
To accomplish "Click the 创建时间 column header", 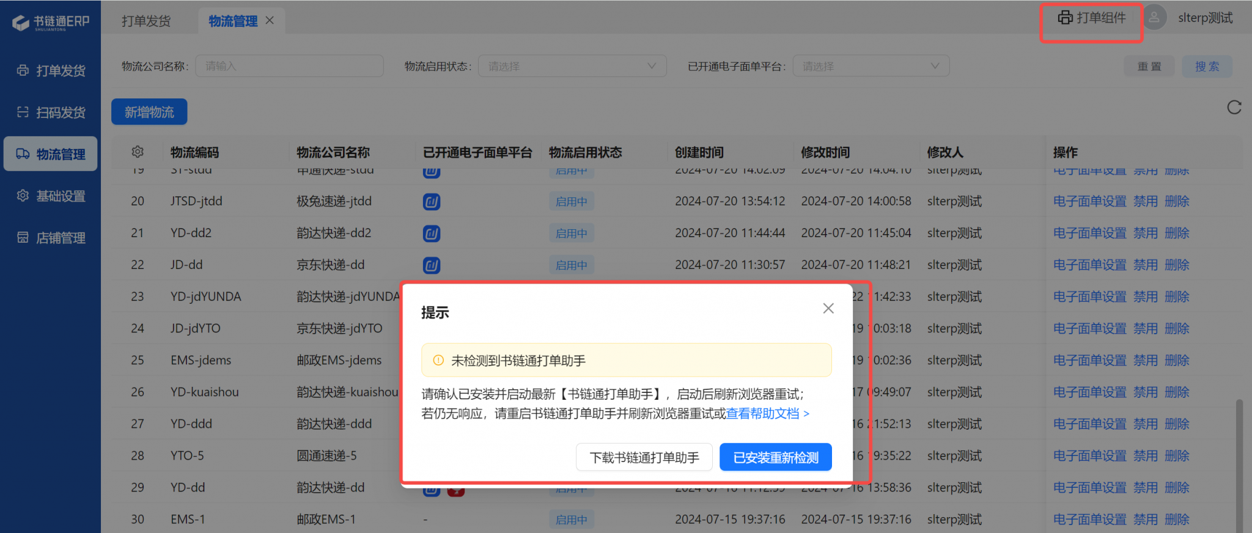I will coord(699,152).
